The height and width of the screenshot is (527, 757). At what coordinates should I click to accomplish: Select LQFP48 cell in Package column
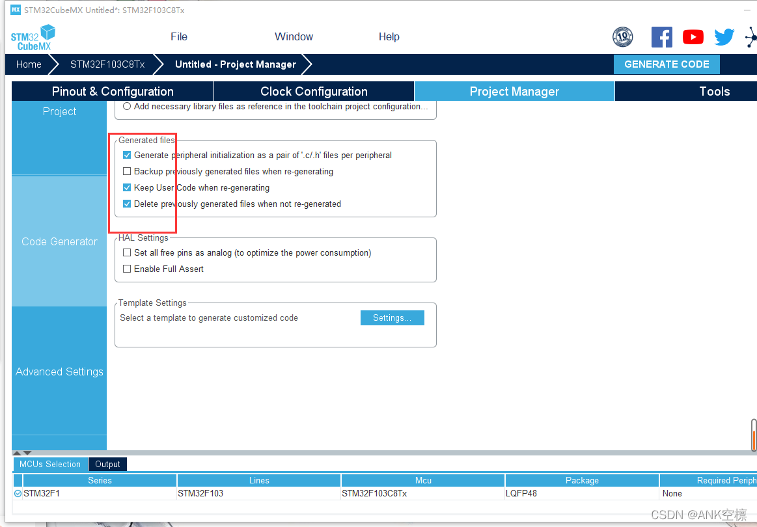pyautogui.click(x=582, y=494)
